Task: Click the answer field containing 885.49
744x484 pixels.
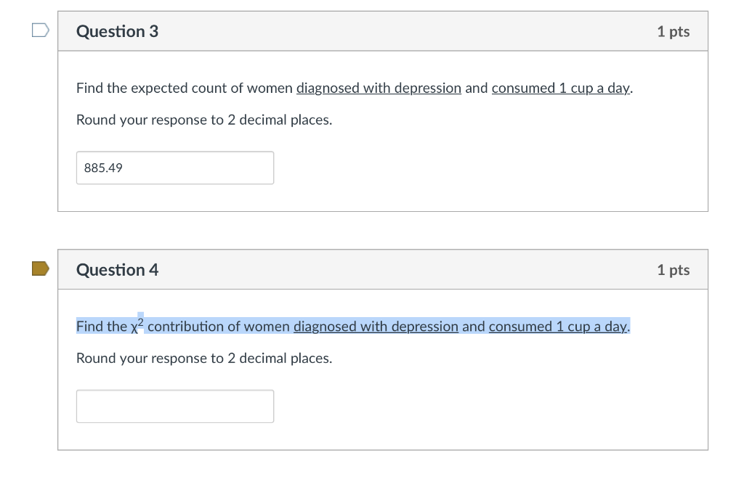Action: click(174, 167)
